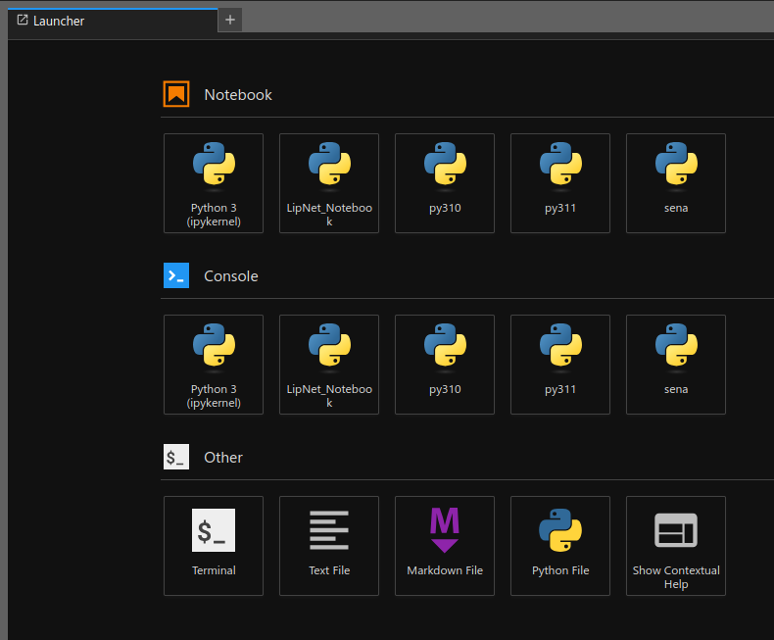Click the plus button to add tab
The image size is (774, 640).
[230, 20]
